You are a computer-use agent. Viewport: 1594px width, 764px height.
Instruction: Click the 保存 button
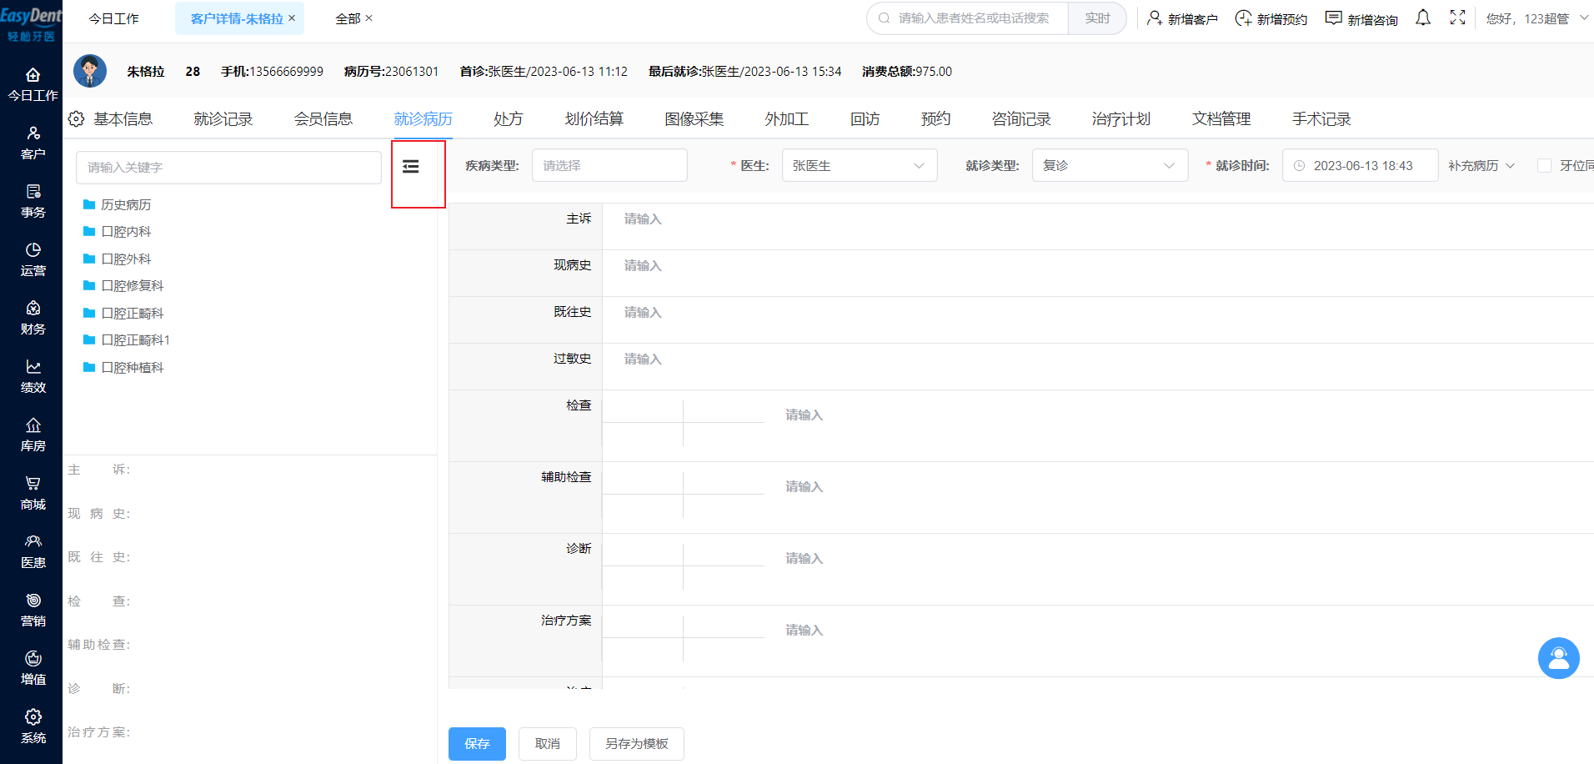(x=477, y=744)
